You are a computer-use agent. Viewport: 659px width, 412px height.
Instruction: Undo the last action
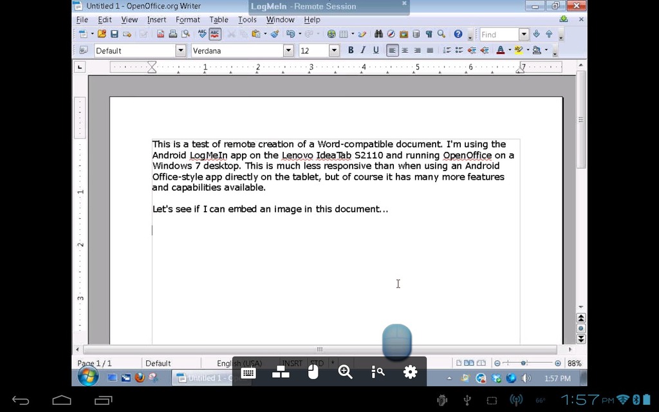coord(290,34)
